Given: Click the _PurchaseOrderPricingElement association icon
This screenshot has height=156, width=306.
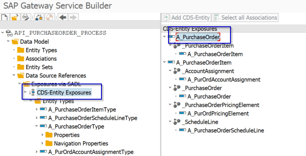Looking at the screenshot, I should pyautogui.click(x=177, y=105).
